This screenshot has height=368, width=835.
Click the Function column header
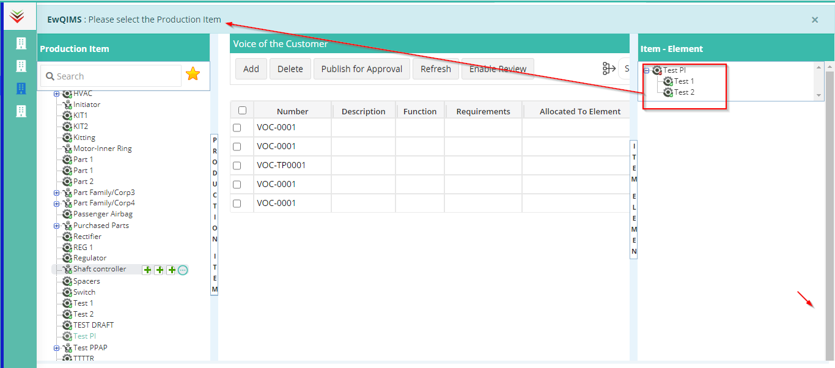point(420,111)
